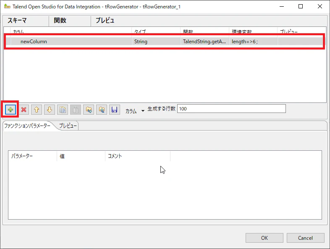Click the 生成する行数 input field showing 100
Screen dimensions: 330x249
pos(231,109)
